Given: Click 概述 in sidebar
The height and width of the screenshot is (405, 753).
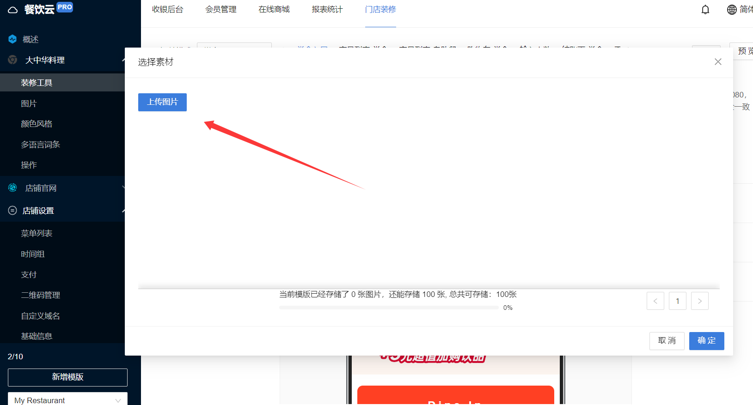Looking at the screenshot, I should point(31,39).
